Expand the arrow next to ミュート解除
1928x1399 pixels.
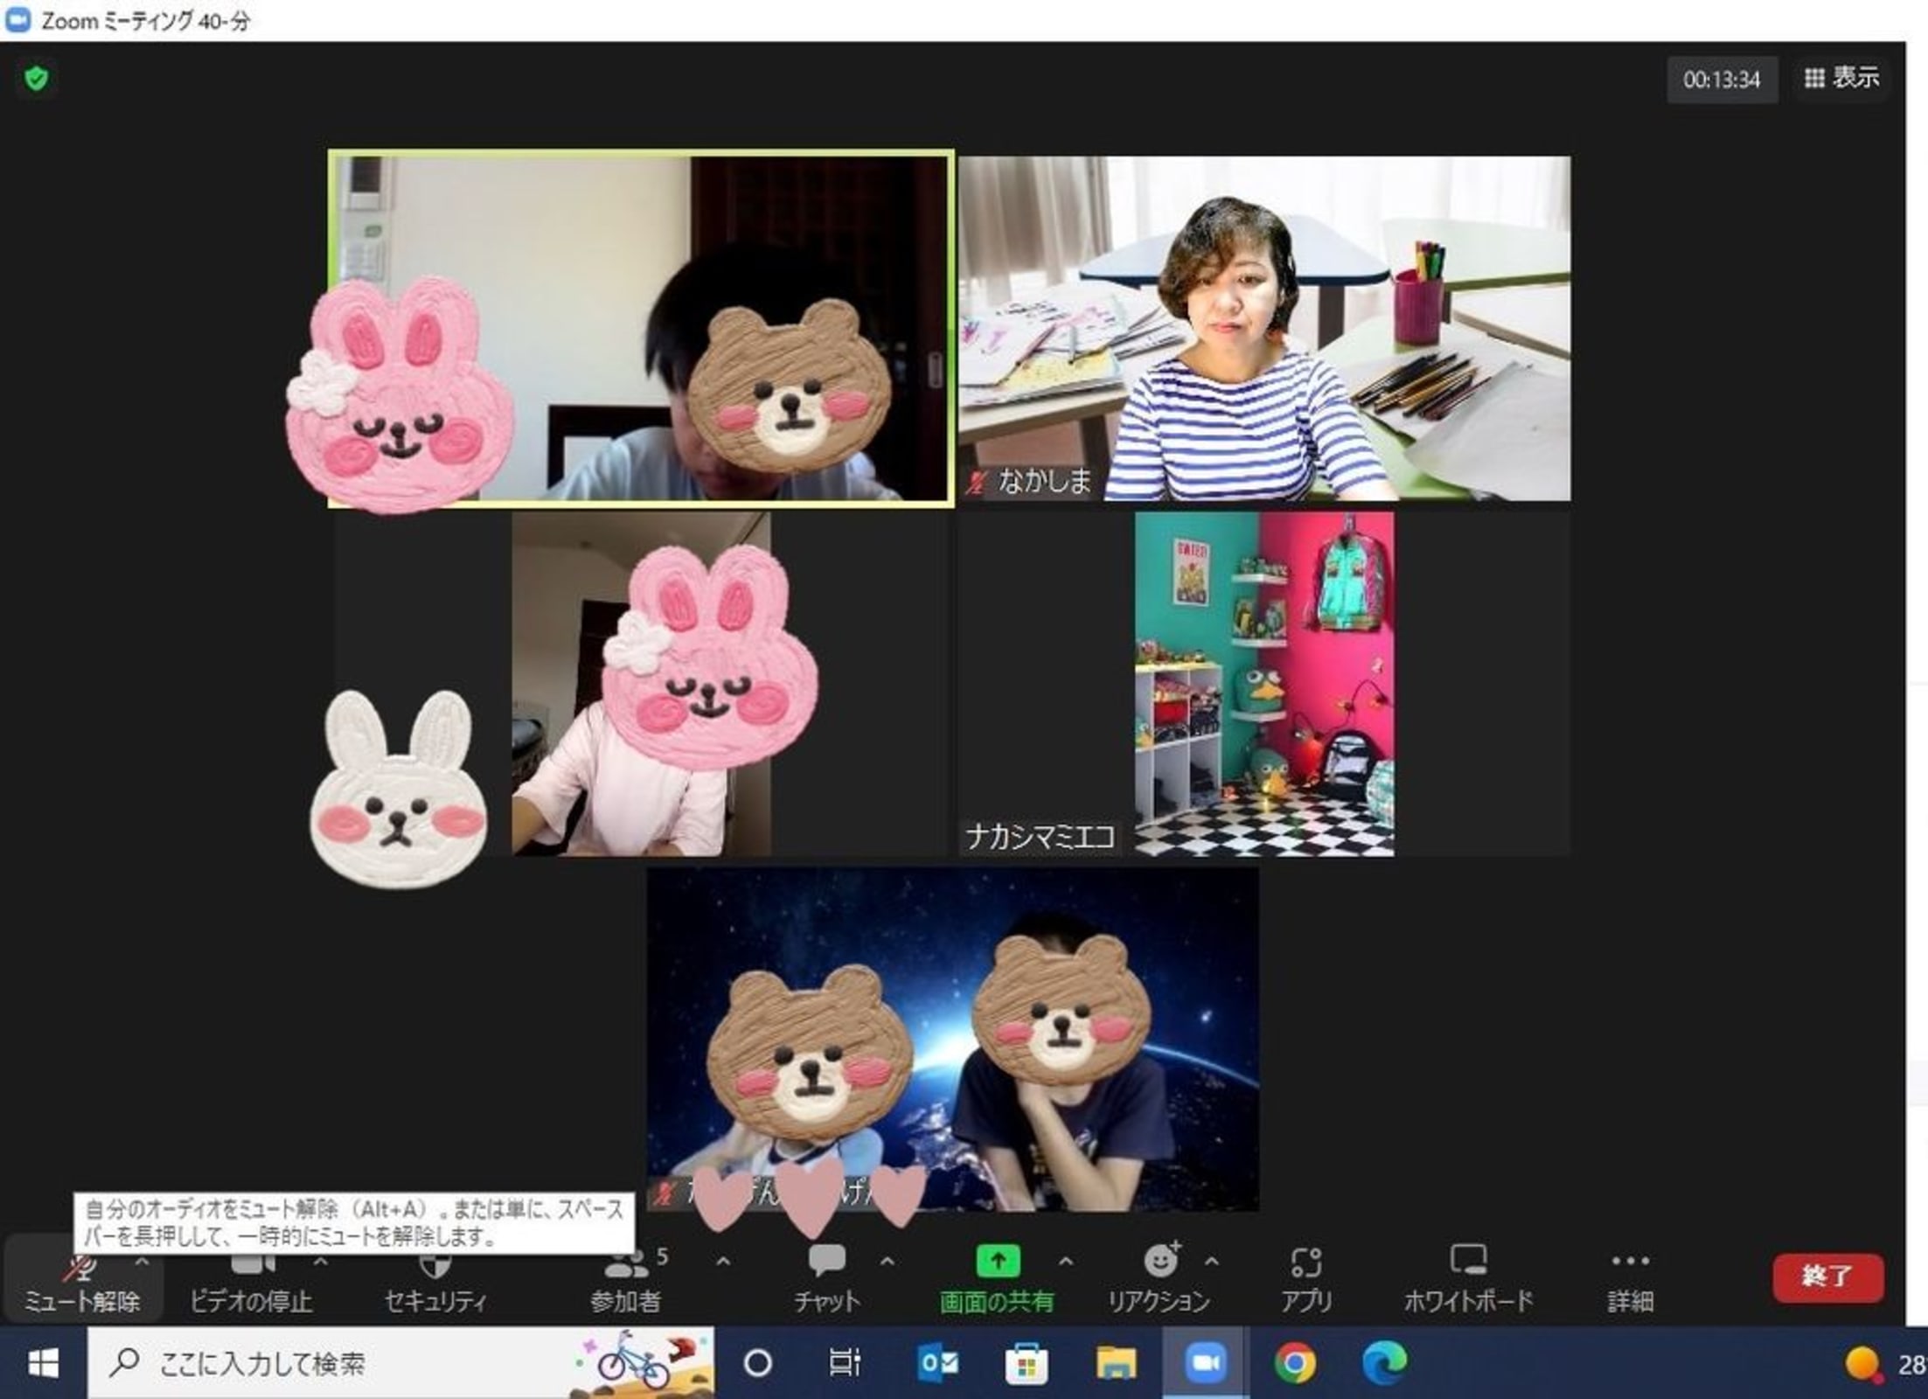(x=142, y=1262)
